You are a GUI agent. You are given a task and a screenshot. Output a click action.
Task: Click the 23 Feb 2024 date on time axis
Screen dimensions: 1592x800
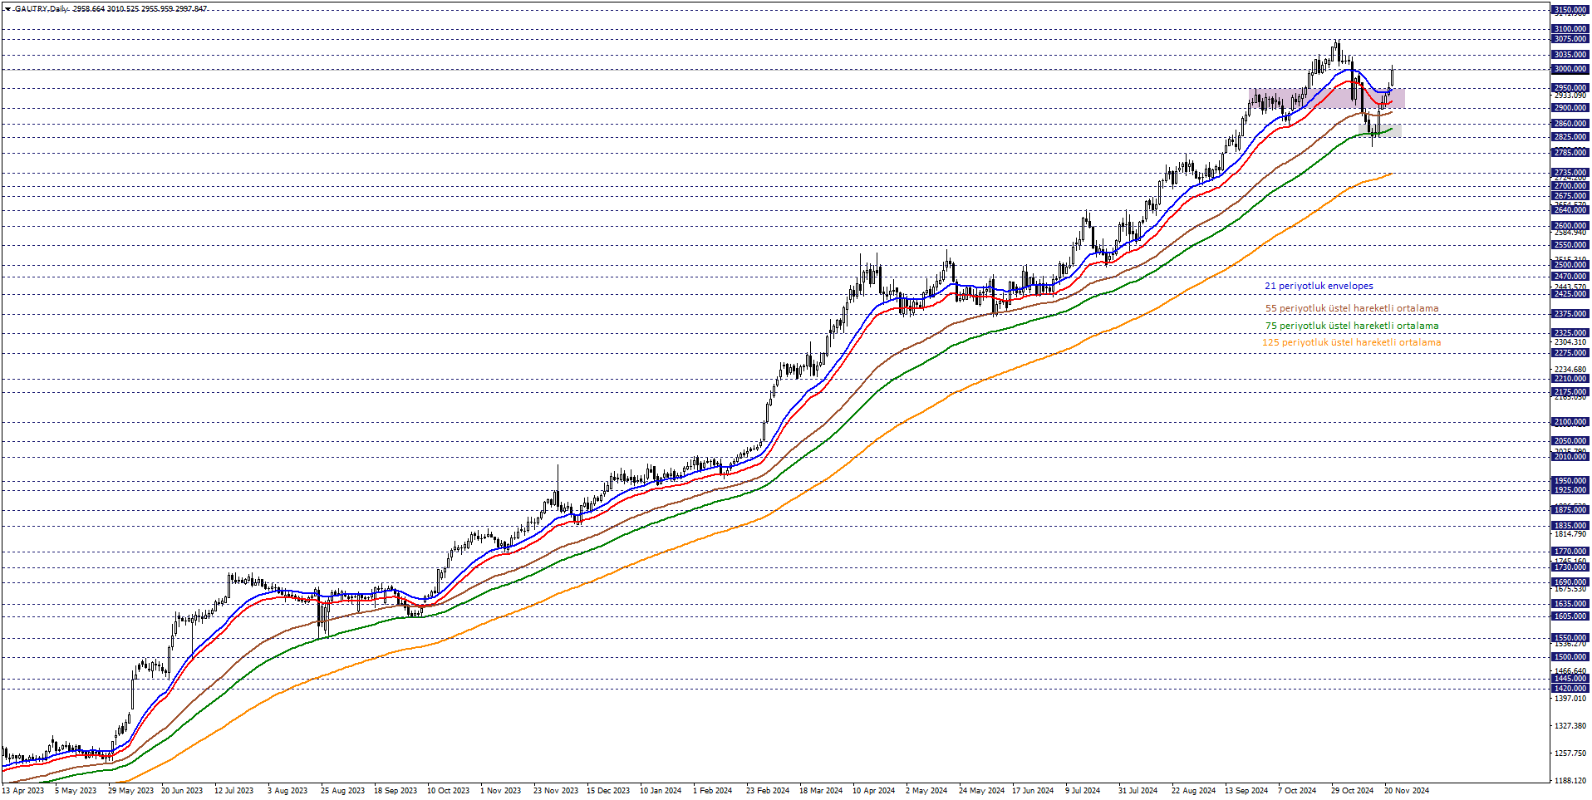(x=768, y=791)
